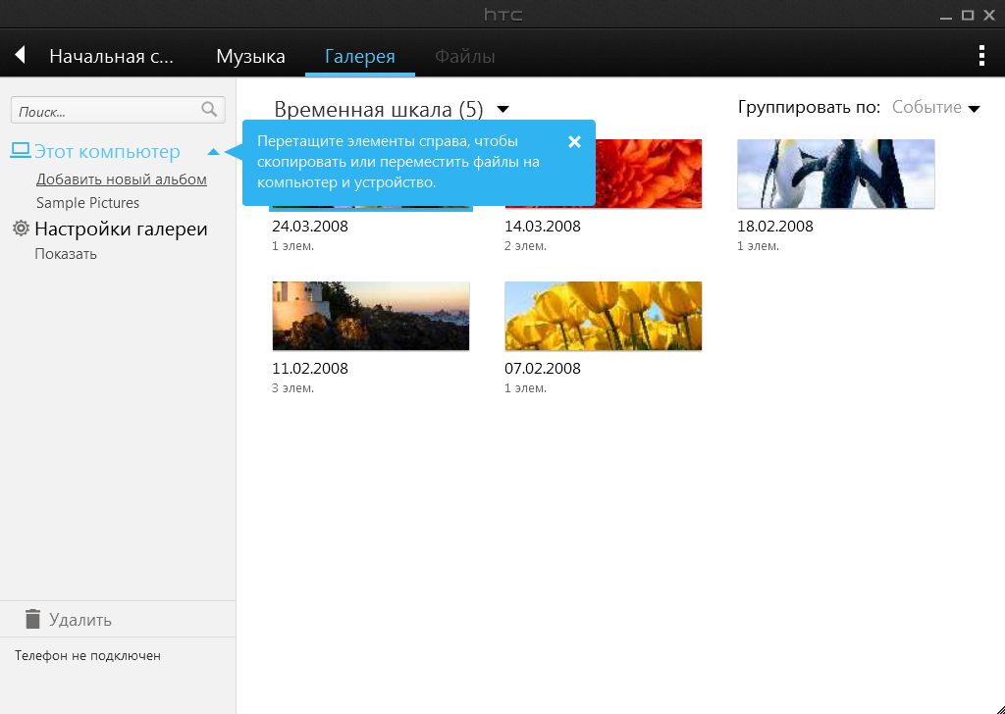This screenshot has width=1005, height=714.
Task: Open the yellow tulips thumbnail dated 07.02.2008
Action: [x=604, y=316]
